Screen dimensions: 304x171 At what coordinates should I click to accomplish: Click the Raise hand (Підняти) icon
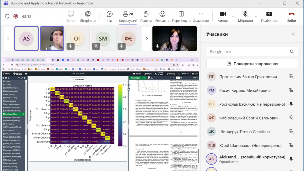point(146,16)
